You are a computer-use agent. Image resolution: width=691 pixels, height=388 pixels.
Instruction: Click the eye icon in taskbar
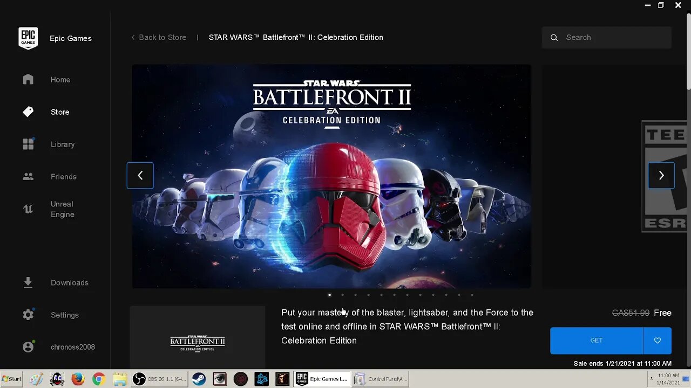pos(219,379)
